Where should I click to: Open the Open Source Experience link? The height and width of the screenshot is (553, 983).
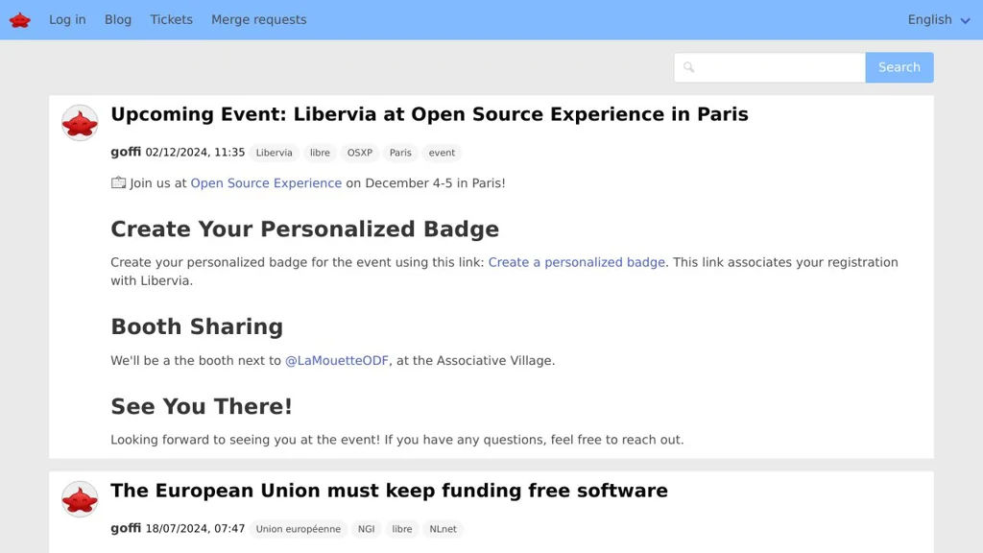click(x=266, y=183)
